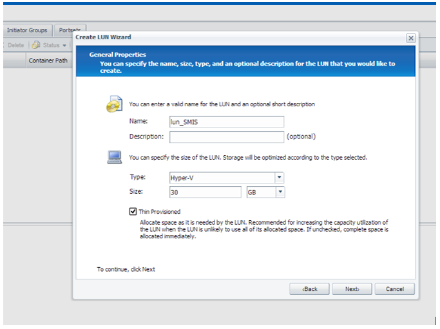The image size is (440, 329).
Task: Go back with the Back button
Action: point(311,289)
